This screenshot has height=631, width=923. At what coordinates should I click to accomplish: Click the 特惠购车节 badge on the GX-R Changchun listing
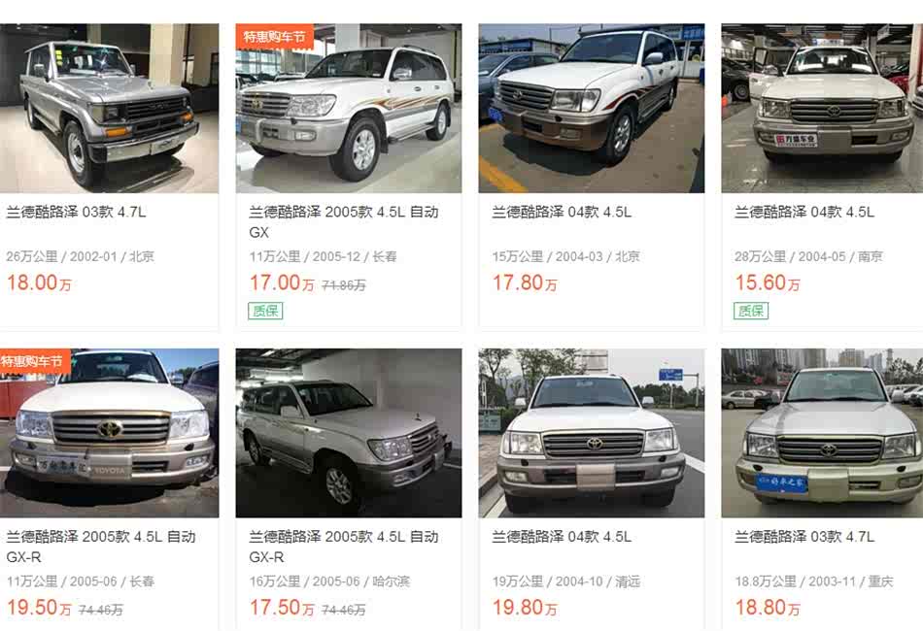click(34, 361)
